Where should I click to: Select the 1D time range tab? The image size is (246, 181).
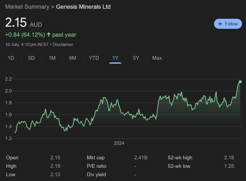(x=11, y=58)
